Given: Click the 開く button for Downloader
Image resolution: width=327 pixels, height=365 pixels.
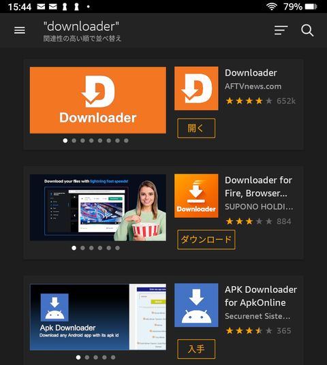Looking at the screenshot, I should coord(196,128).
